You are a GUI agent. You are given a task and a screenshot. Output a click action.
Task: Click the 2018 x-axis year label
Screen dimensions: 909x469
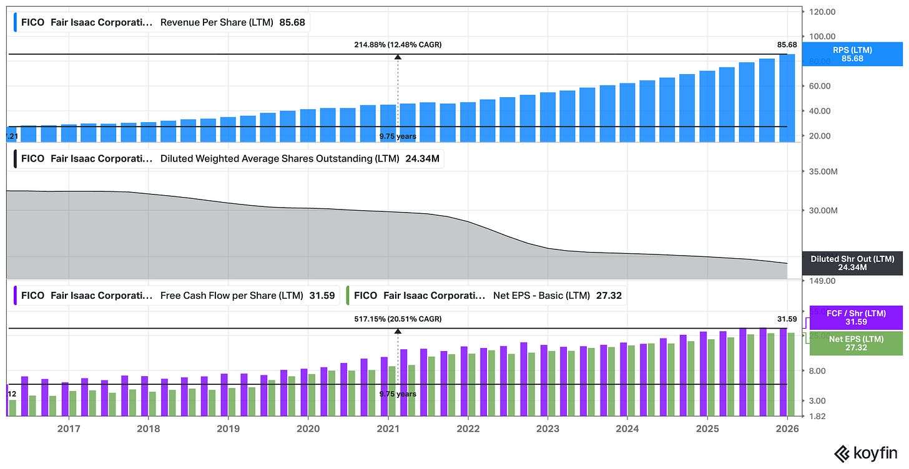pyautogui.click(x=149, y=428)
